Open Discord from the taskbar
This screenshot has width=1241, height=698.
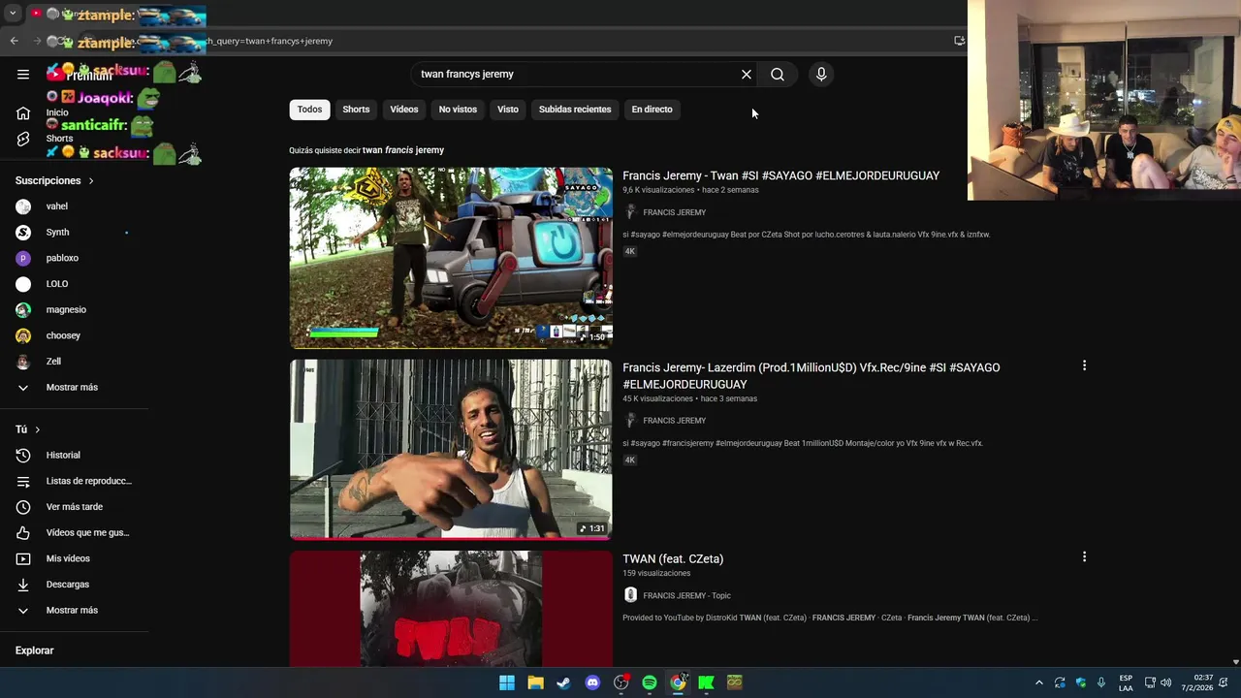coord(592,682)
